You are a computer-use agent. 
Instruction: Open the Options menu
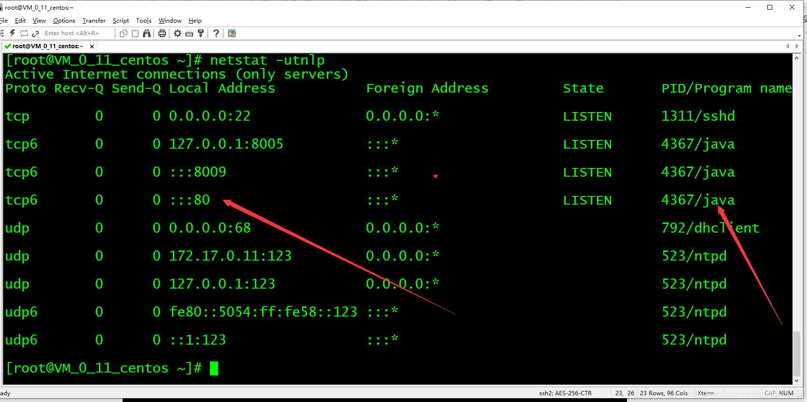[x=64, y=21]
